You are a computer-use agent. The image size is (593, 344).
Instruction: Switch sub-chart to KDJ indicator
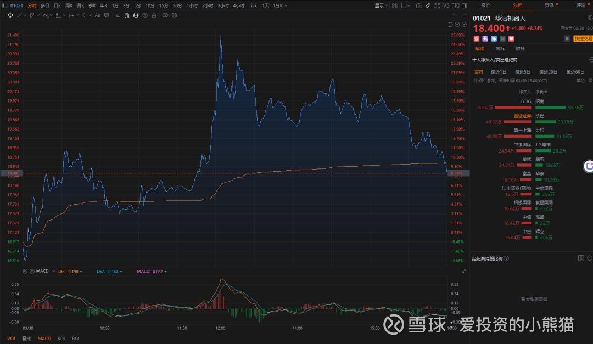[61, 339]
